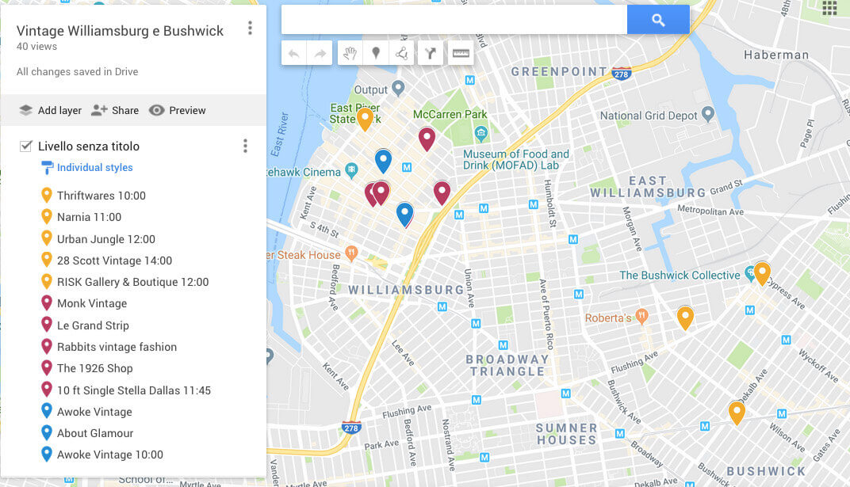Click the blue pin icon beside About Glamour

coord(47,433)
